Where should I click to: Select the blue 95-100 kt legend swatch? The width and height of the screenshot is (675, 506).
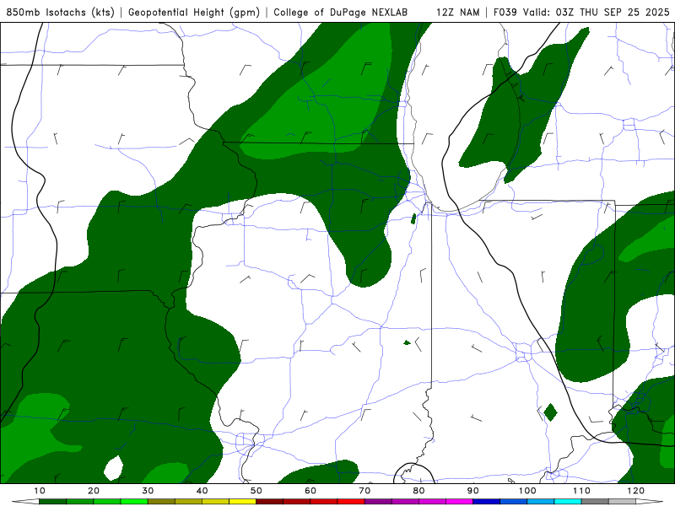point(514,502)
